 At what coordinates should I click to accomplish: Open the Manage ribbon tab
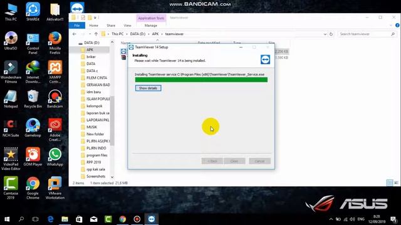click(x=151, y=26)
